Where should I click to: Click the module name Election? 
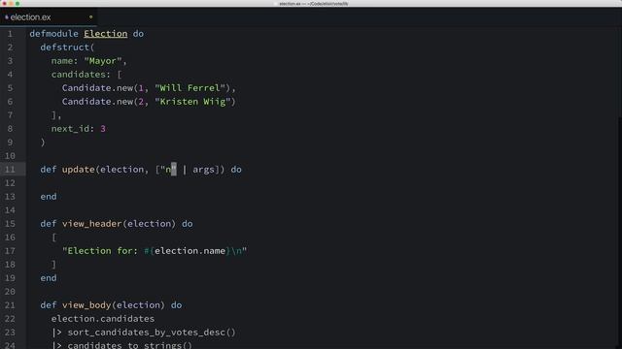coord(106,34)
